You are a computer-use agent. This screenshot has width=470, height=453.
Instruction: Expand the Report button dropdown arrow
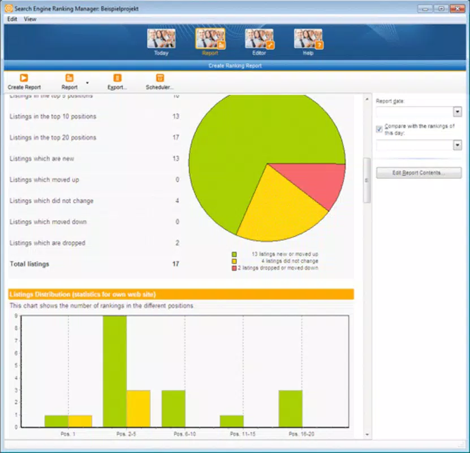(87, 83)
